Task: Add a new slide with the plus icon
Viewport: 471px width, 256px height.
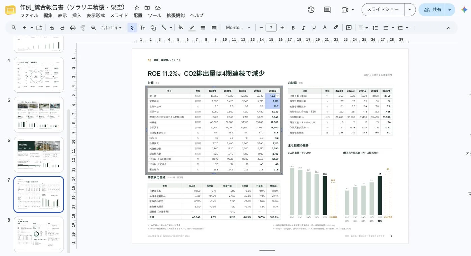Action: click(x=25, y=28)
